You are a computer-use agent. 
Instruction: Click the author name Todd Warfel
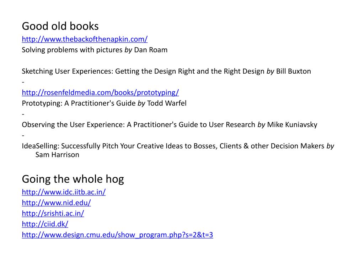pyautogui.click(x=167, y=103)
